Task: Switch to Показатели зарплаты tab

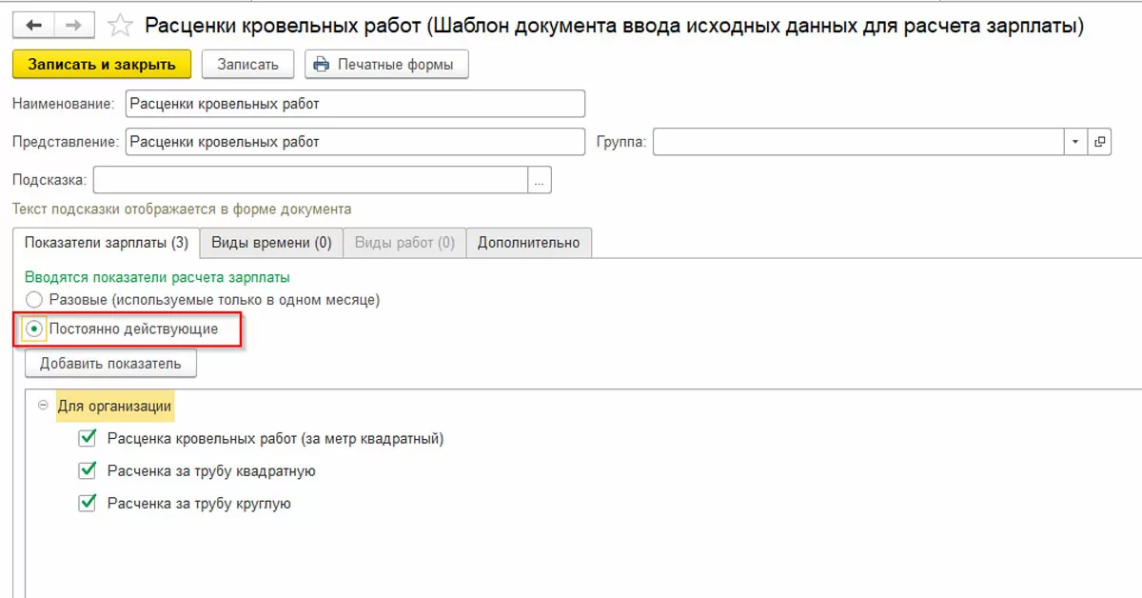Action: coord(106,243)
